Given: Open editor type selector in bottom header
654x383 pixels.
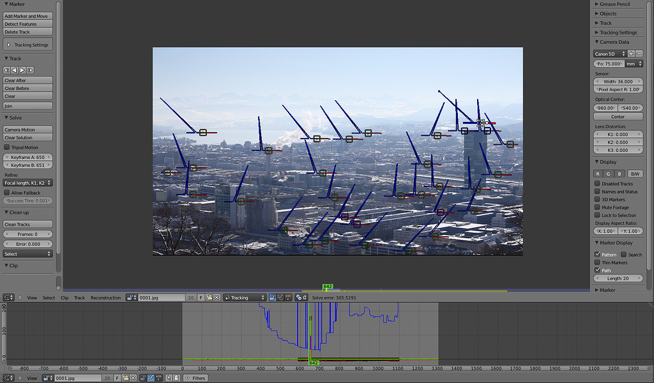Looking at the screenshot, I should point(8,378).
